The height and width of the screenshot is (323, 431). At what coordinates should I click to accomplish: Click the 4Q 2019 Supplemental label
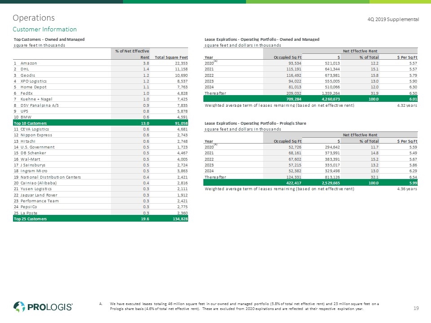coord(393,19)
